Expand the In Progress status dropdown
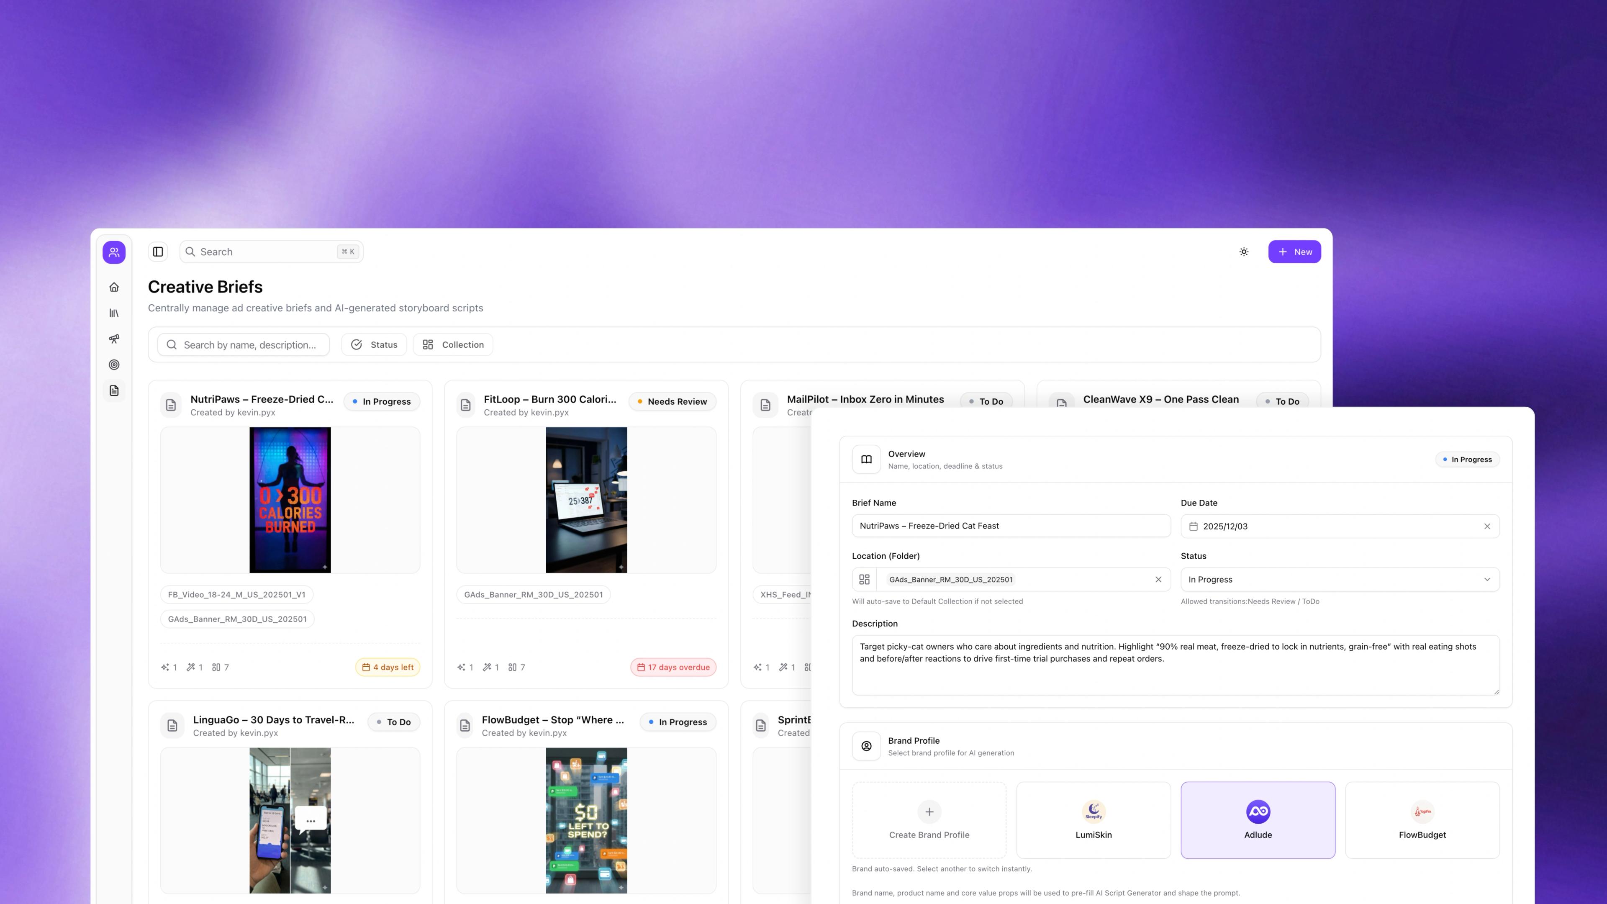Viewport: 1607px width, 904px height. coord(1339,580)
